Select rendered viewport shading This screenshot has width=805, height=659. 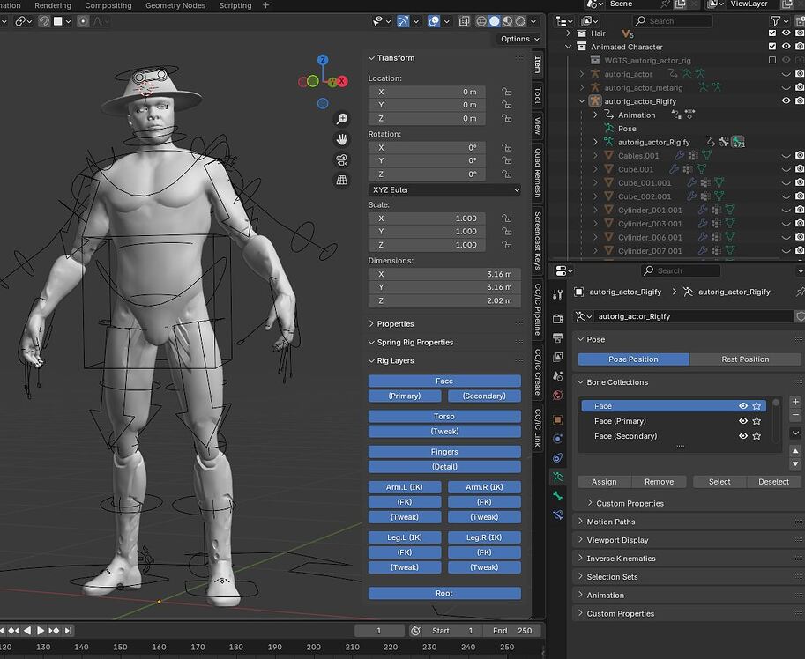520,21
